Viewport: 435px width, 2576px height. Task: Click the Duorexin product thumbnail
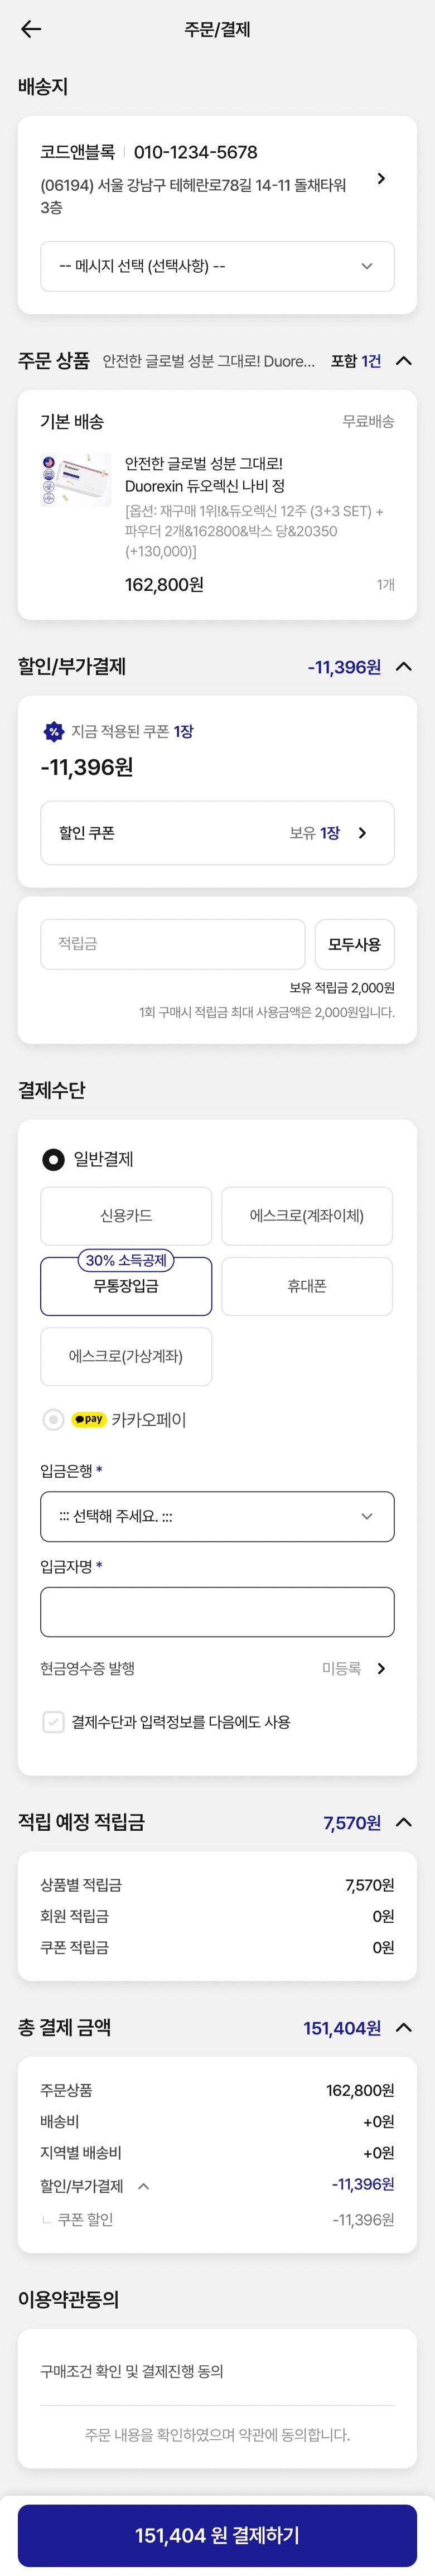pyautogui.click(x=76, y=481)
